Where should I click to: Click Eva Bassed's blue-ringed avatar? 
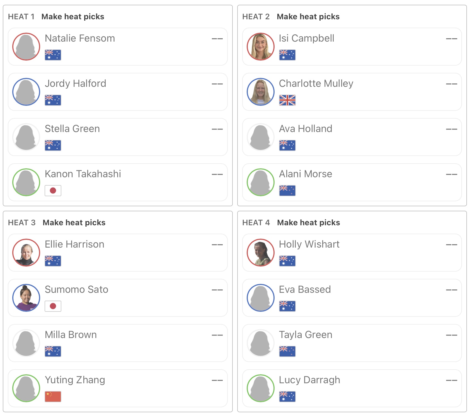[x=260, y=298]
